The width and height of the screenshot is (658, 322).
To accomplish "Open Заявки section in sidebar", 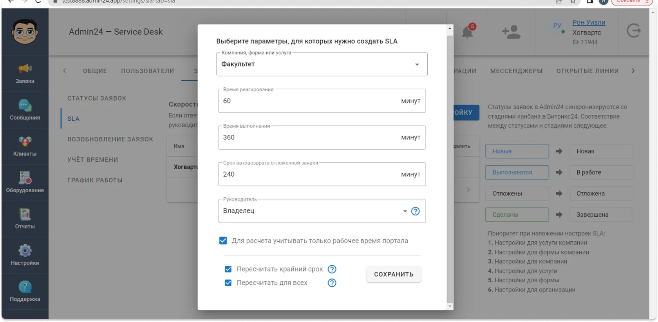I will point(25,74).
